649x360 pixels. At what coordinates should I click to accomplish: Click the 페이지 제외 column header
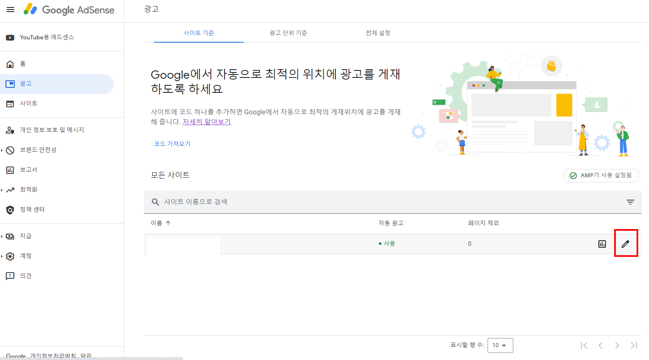[x=483, y=223]
